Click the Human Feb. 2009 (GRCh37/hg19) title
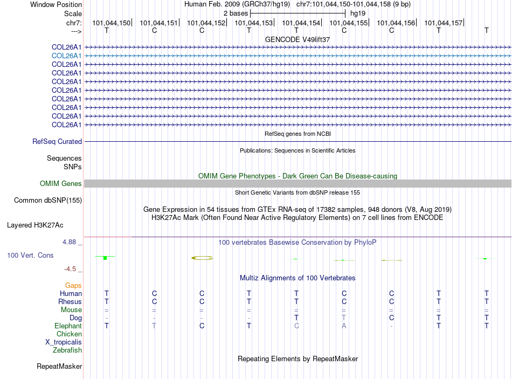 [237, 4]
